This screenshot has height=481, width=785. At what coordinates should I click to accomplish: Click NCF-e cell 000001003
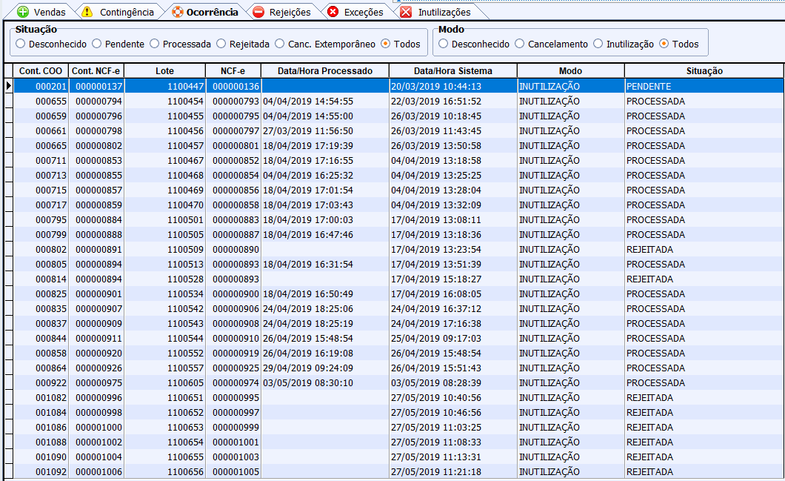click(x=233, y=457)
